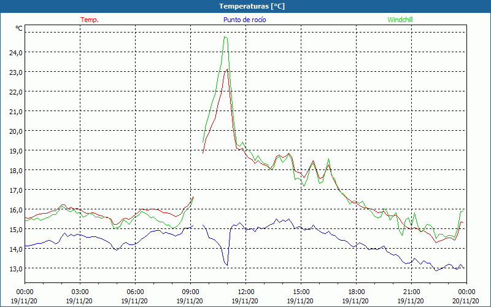491x307 pixels.
Task: Select the blue 'Punto de rocío' legend label
Action: click(244, 20)
